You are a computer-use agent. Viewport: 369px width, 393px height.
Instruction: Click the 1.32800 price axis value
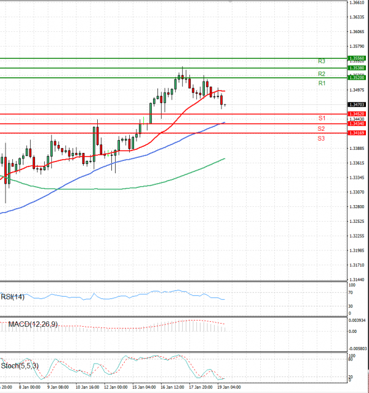[357, 207]
